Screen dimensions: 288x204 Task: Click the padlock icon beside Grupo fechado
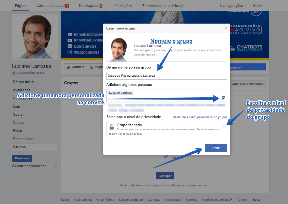pyautogui.click(x=111, y=127)
